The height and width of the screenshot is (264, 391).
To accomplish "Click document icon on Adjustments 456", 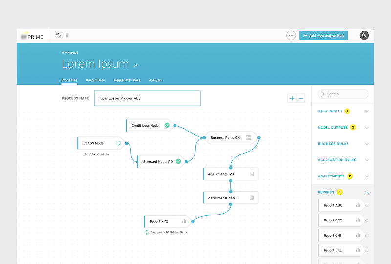I will pyautogui.click(x=252, y=198).
